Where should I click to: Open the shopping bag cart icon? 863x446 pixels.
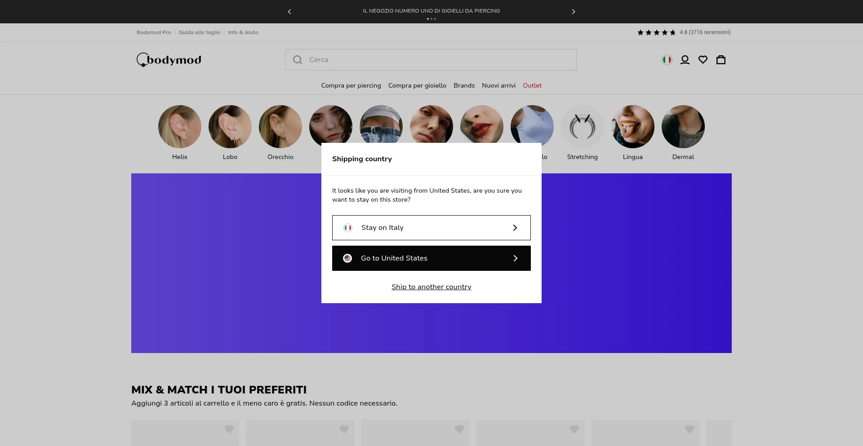pos(721,60)
